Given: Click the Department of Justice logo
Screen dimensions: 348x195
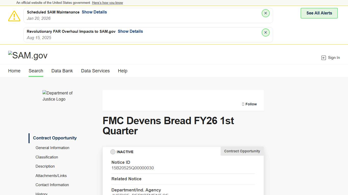Looking at the screenshot, I should (x=58, y=96).
